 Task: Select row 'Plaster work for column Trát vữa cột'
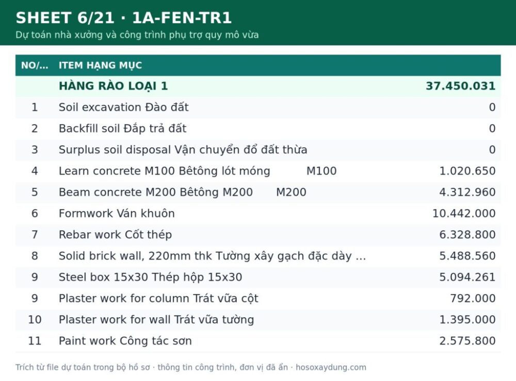258,299
